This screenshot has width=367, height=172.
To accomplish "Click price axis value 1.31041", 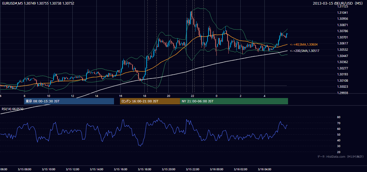I will [343, 13].
